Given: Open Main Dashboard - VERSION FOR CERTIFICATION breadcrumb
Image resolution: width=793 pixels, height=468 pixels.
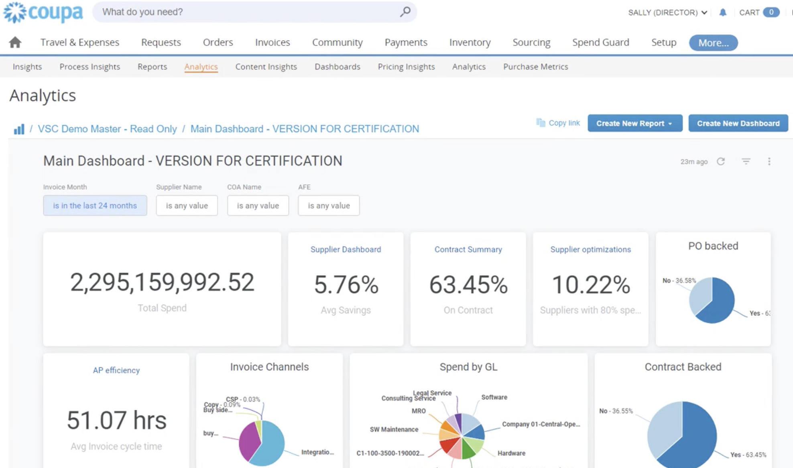Looking at the screenshot, I should click(x=305, y=129).
